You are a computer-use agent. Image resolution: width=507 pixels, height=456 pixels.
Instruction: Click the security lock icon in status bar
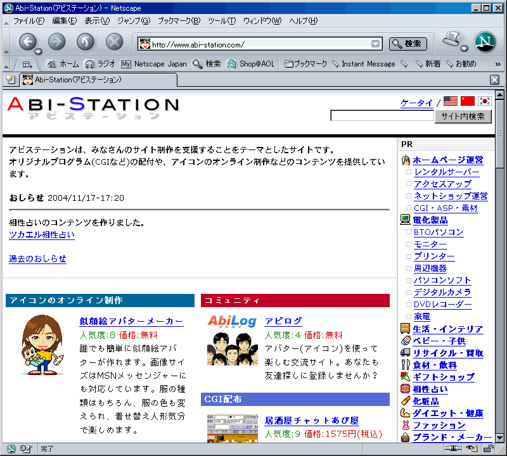488,448
